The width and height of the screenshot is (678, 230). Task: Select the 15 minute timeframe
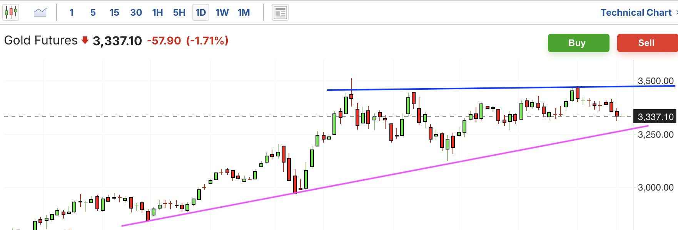pyautogui.click(x=114, y=13)
